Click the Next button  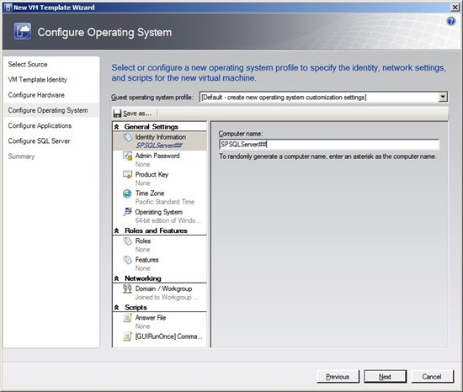pyautogui.click(x=385, y=377)
